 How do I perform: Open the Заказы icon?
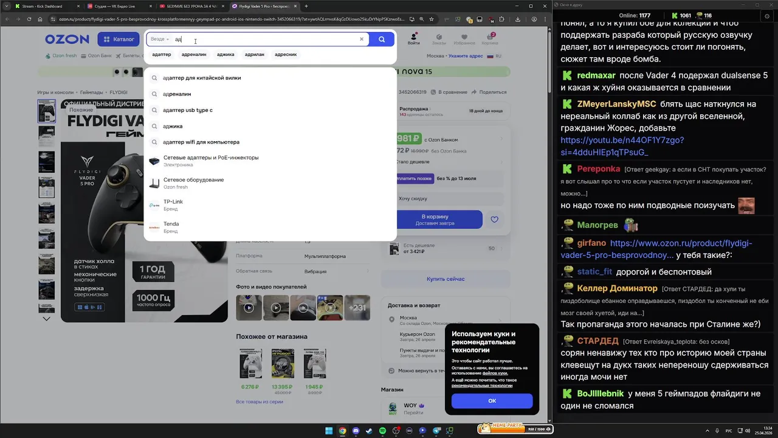pyautogui.click(x=439, y=38)
